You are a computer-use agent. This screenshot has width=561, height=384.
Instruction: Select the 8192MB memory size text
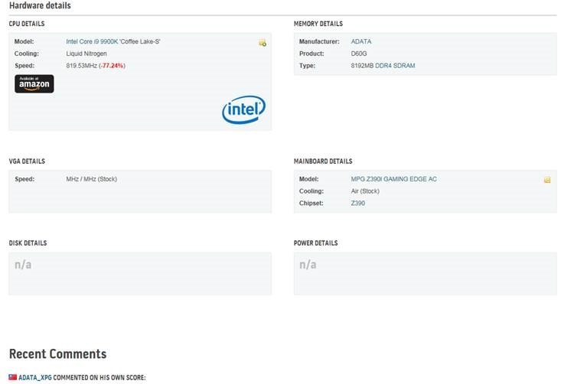click(362, 66)
